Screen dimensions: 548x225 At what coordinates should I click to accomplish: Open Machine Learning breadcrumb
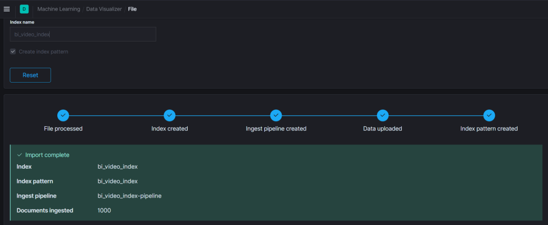click(x=58, y=9)
